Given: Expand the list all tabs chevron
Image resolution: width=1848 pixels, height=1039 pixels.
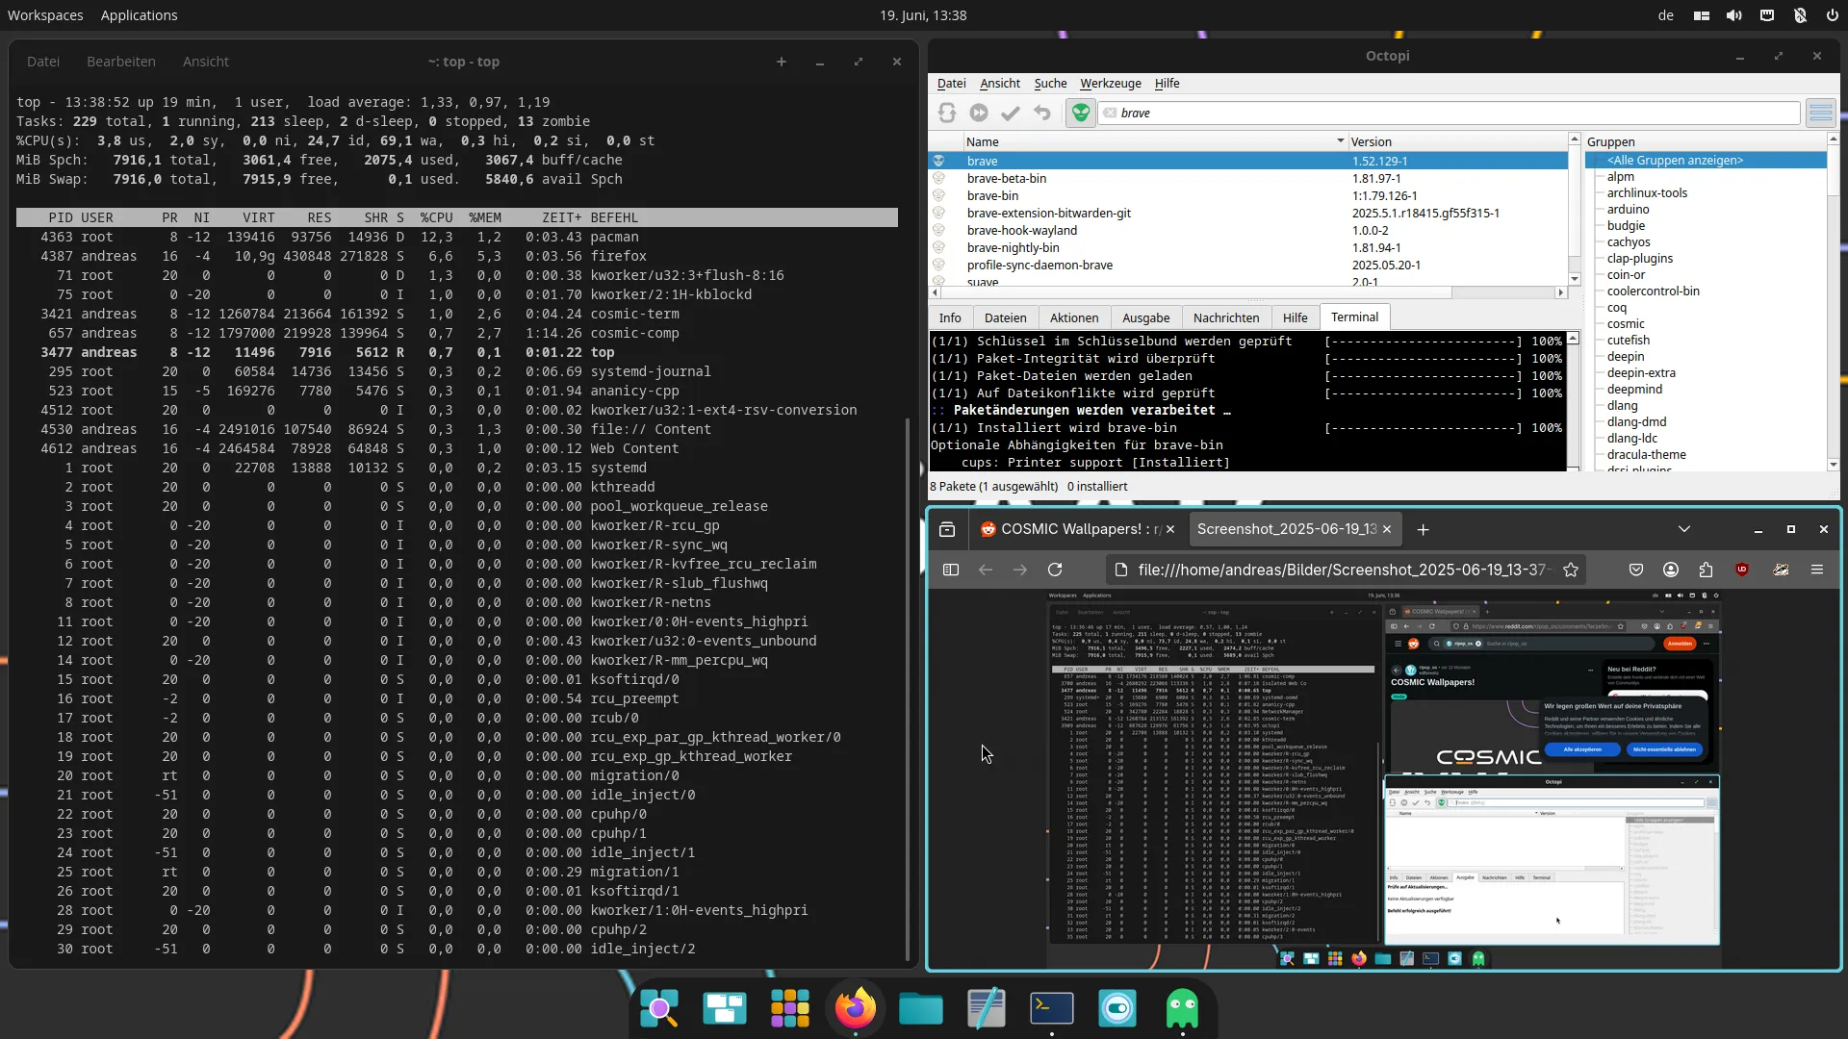Looking at the screenshot, I should point(1683,529).
